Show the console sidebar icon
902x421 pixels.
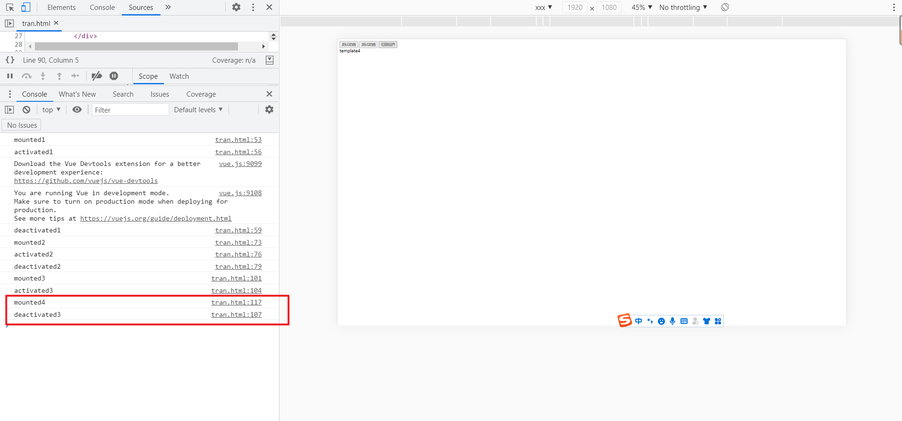pos(9,109)
